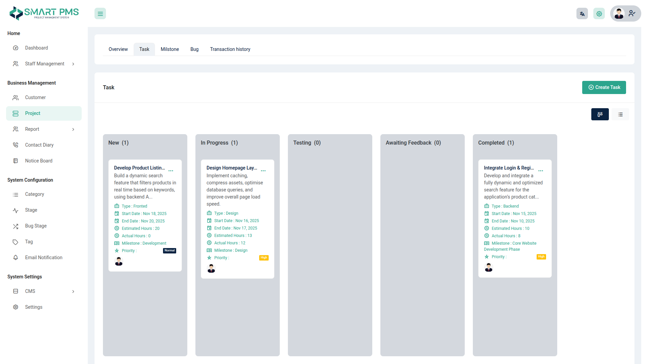Open options on Integrate Login card
Viewport: 648px width, 364px height.
[541, 171]
